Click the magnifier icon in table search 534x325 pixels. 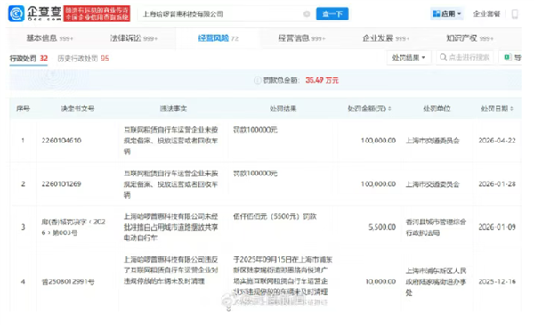[x=442, y=57]
